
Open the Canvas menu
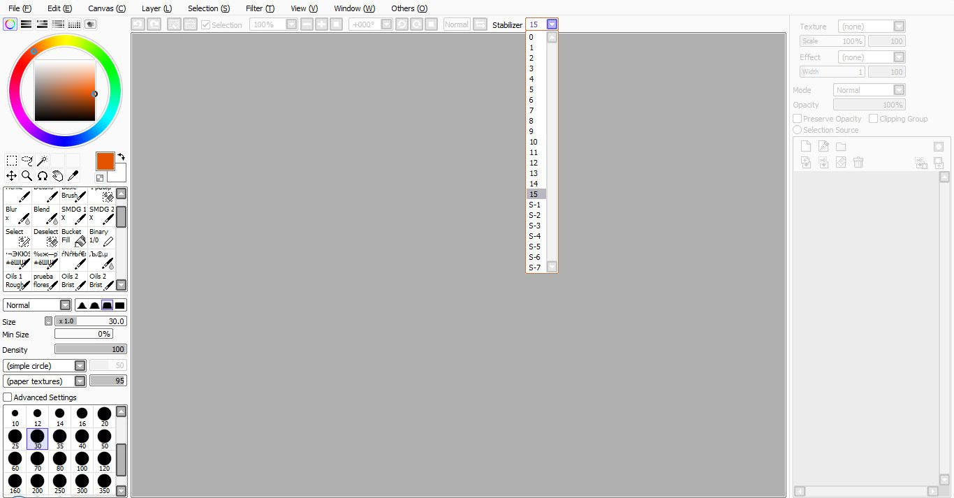point(107,8)
